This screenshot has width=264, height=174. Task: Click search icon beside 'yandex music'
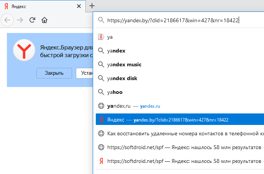coord(101,64)
